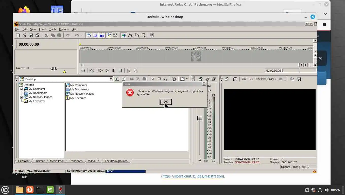Open the Insert menu
The image size is (345, 195).
(43, 29)
